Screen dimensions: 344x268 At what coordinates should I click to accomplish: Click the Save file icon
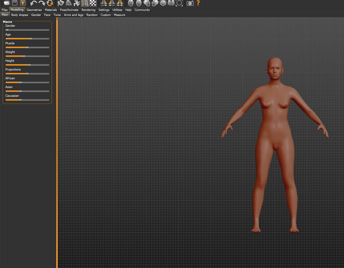click(x=14, y=3)
